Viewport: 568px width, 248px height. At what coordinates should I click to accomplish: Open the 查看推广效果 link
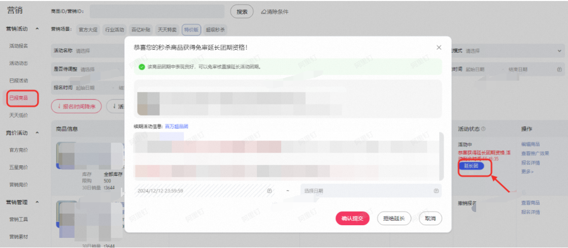coord(535,153)
